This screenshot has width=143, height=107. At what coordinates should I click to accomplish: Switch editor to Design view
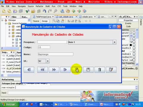click(45, 21)
